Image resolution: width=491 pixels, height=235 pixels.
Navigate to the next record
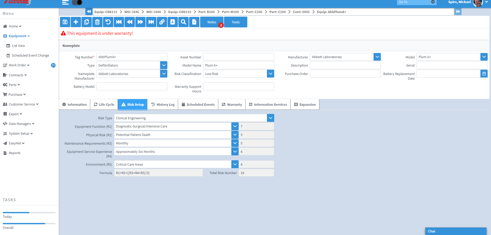(x=140, y=22)
